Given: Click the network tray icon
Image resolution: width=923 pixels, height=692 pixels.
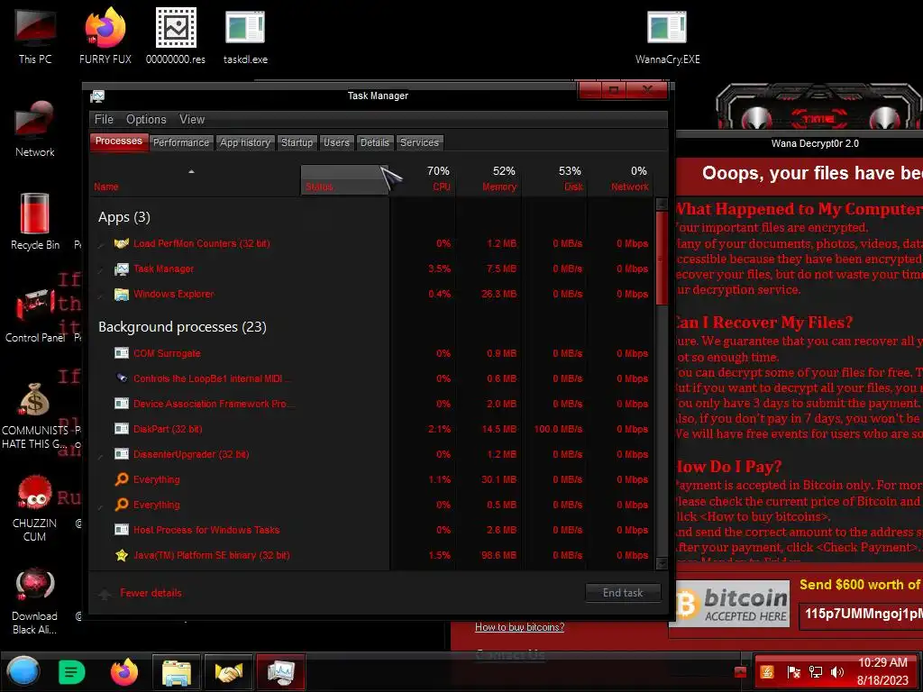Looking at the screenshot, I should pyautogui.click(x=816, y=672).
